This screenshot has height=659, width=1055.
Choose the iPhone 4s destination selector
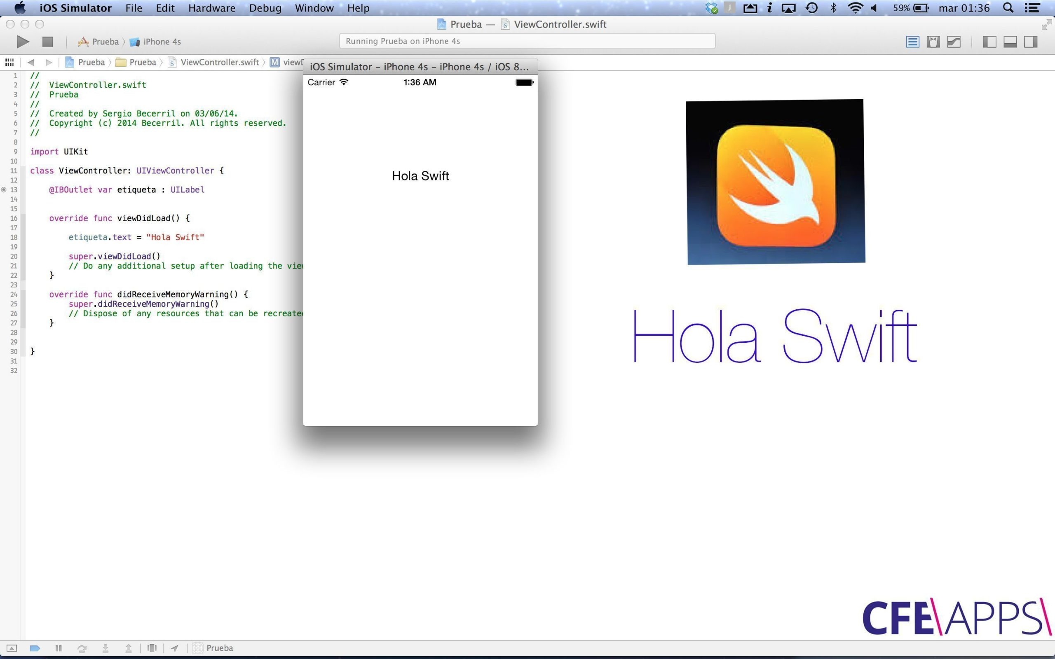(x=156, y=42)
